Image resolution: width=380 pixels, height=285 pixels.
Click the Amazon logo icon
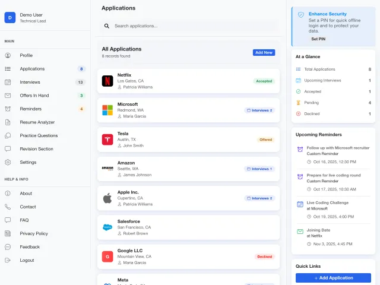(x=107, y=168)
